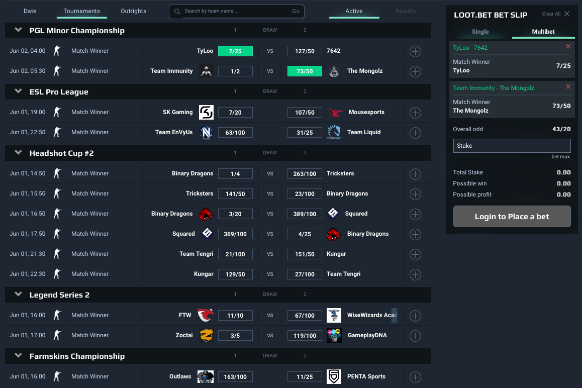Image resolution: width=582 pixels, height=388 pixels.
Task: Click Squared logo on 17:50 row
Action: pos(207,234)
